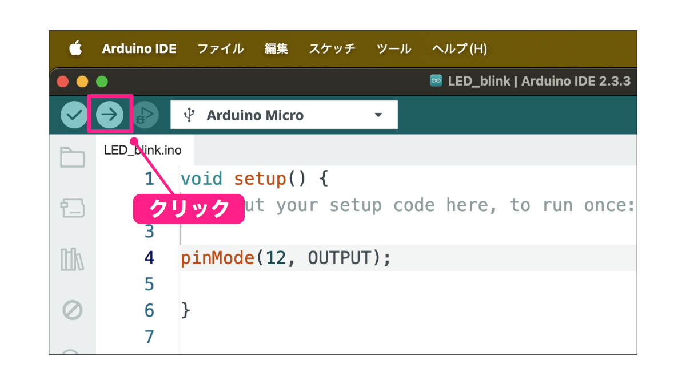Close the window with the red button
The height and width of the screenshot is (385, 686).
click(x=63, y=82)
